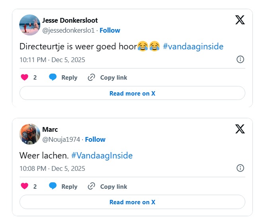
Task: Open the 10:11 PM · Dec 5, 2025 timestamp
Action: coord(52,60)
